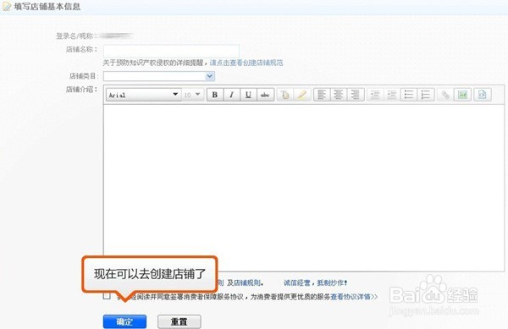Toggle italic formatting in editor
Screen dimensions: 508x329
[x=232, y=95]
